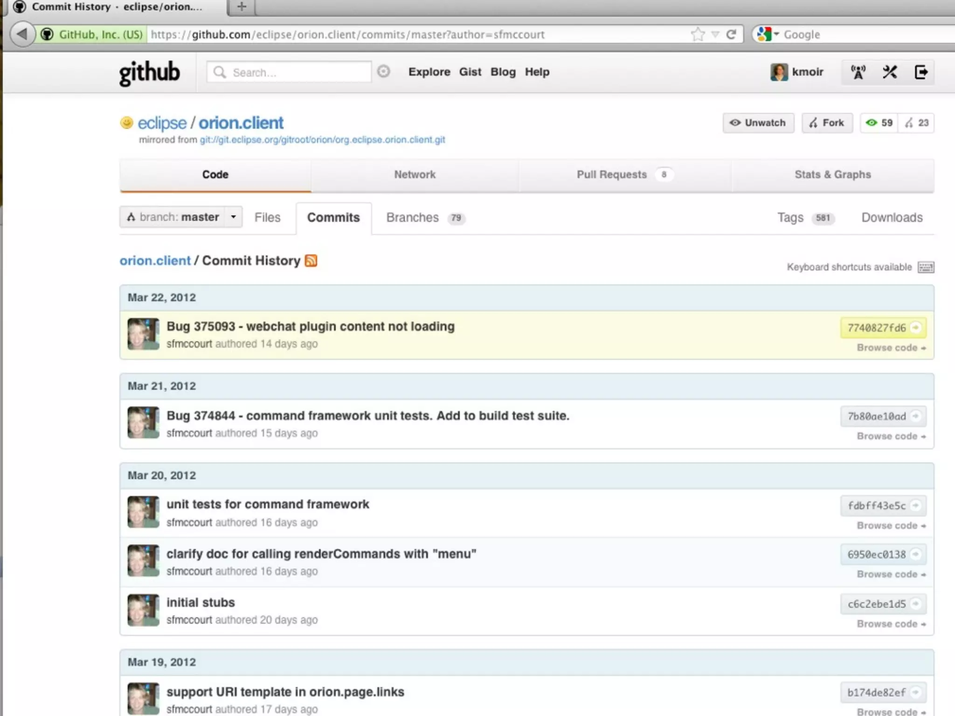Viewport: 955px width, 716px height.
Task: Click the Fork button
Action: click(827, 123)
